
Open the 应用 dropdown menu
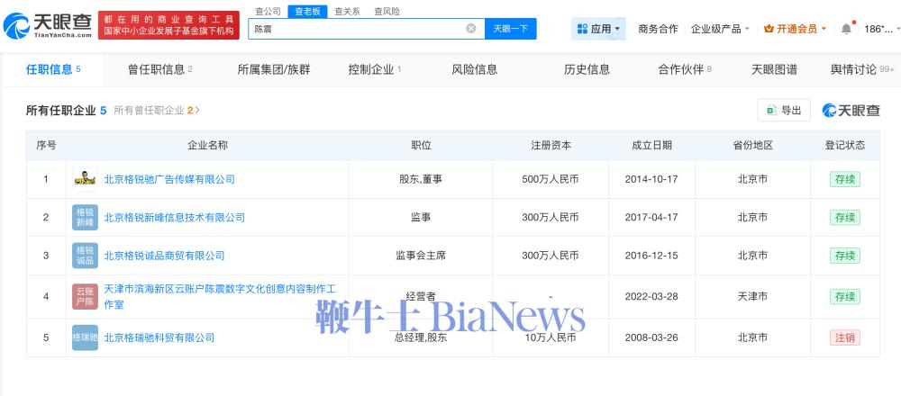(x=598, y=29)
